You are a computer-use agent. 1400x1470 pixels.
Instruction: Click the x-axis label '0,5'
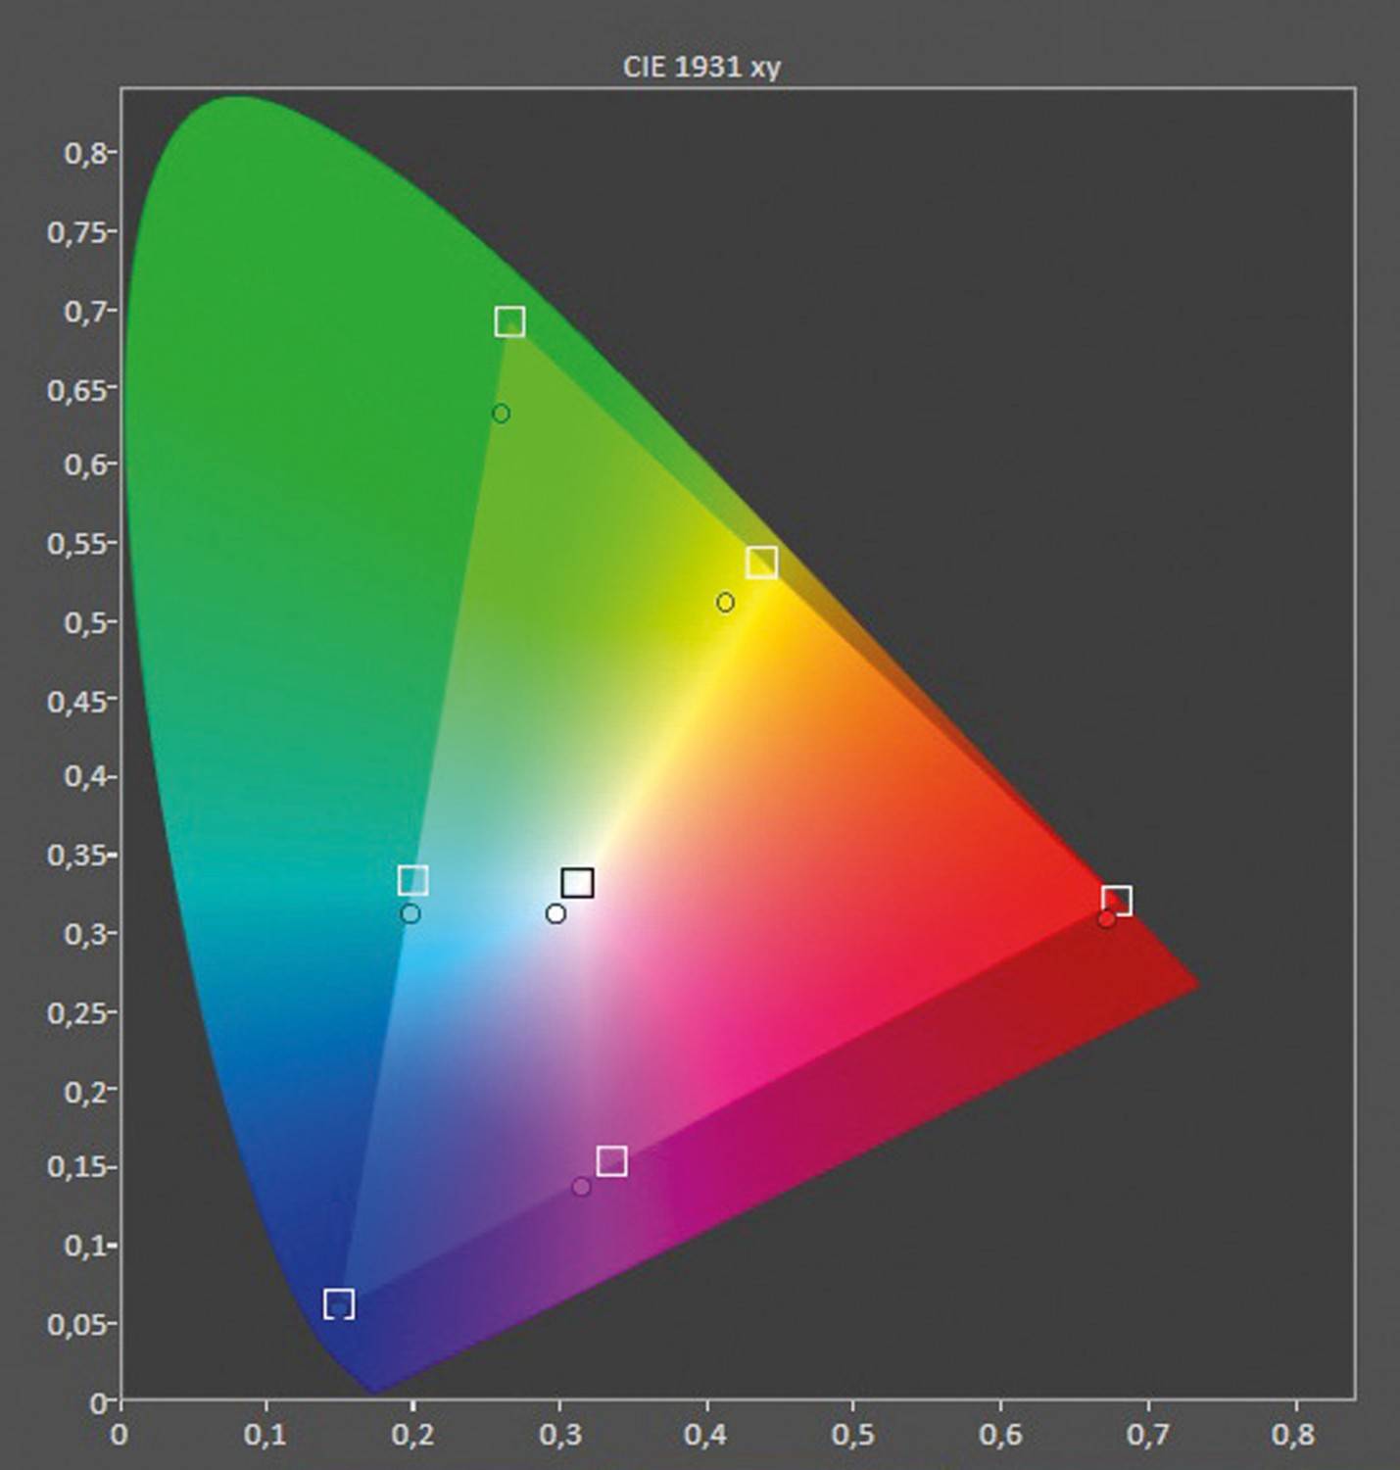(852, 1435)
